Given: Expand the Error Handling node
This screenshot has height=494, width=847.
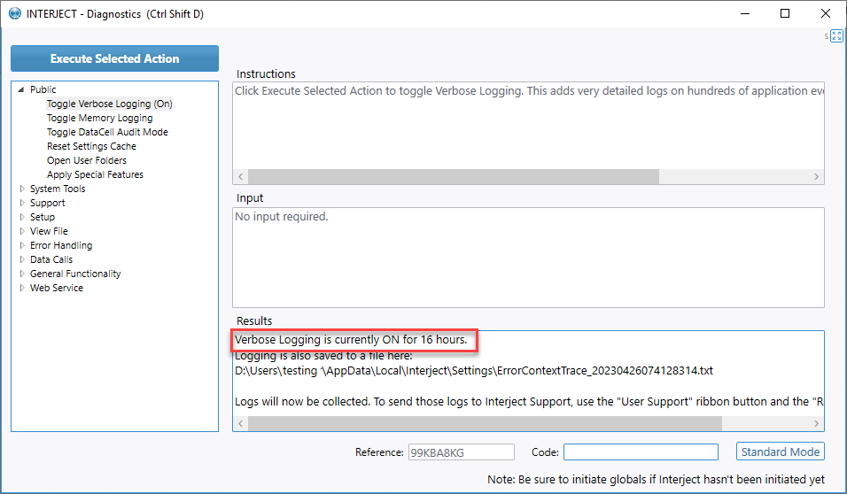Looking at the screenshot, I should 22,245.
